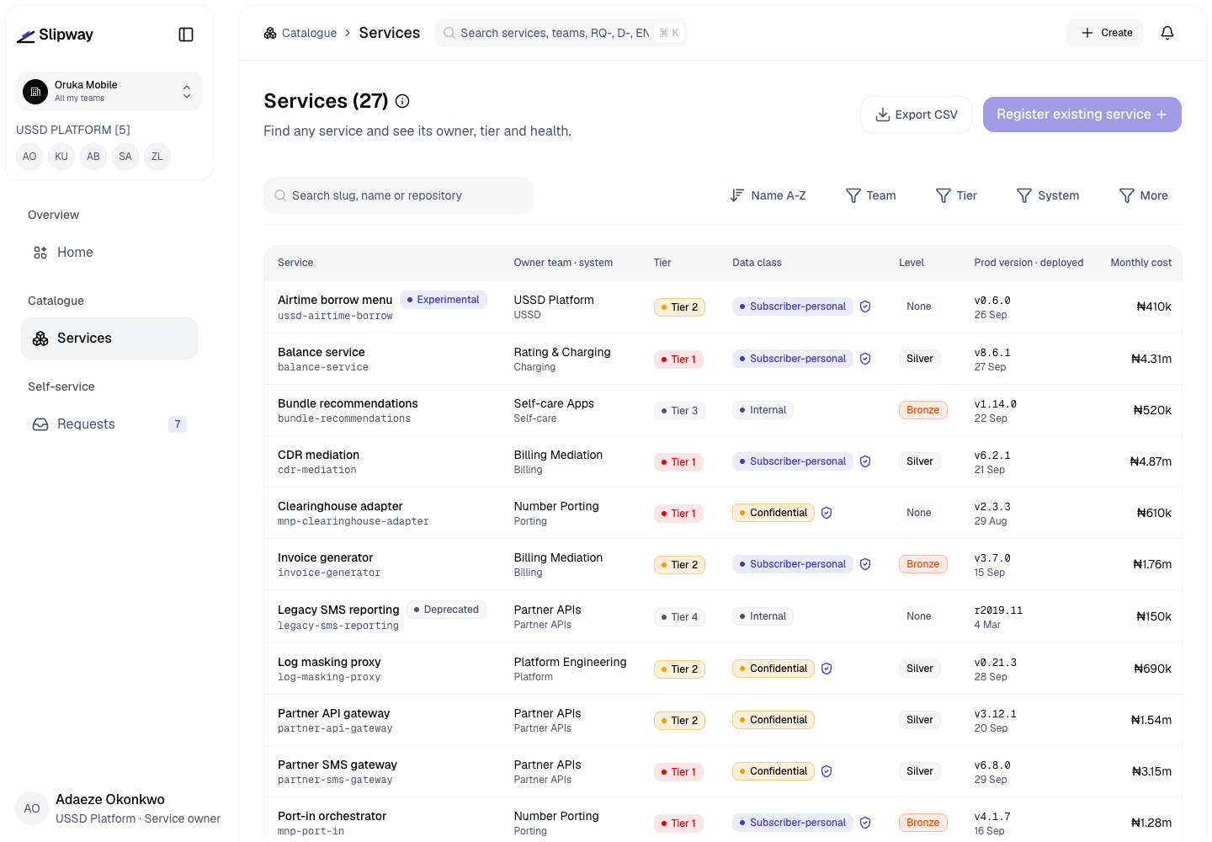Screen dimensions: 1212x842
Task: Focus the global search services field
Action: (561, 33)
